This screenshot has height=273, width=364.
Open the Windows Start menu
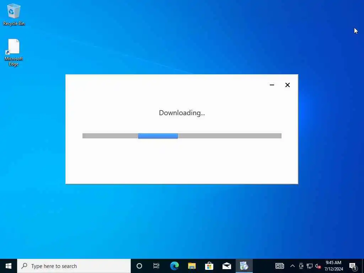(x=9, y=266)
